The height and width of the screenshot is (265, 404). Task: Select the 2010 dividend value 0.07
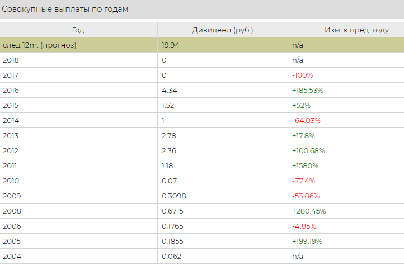[169, 181]
